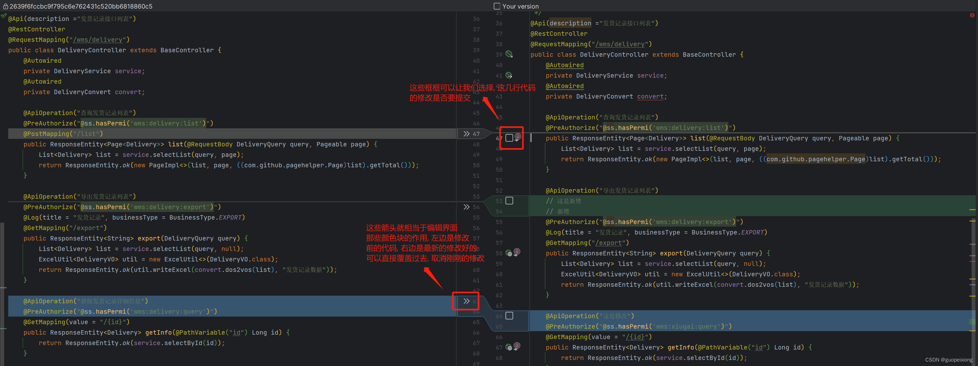Check the change checkbox at line 53
The height and width of the screenshot is (366, 978).
(510, 201)
